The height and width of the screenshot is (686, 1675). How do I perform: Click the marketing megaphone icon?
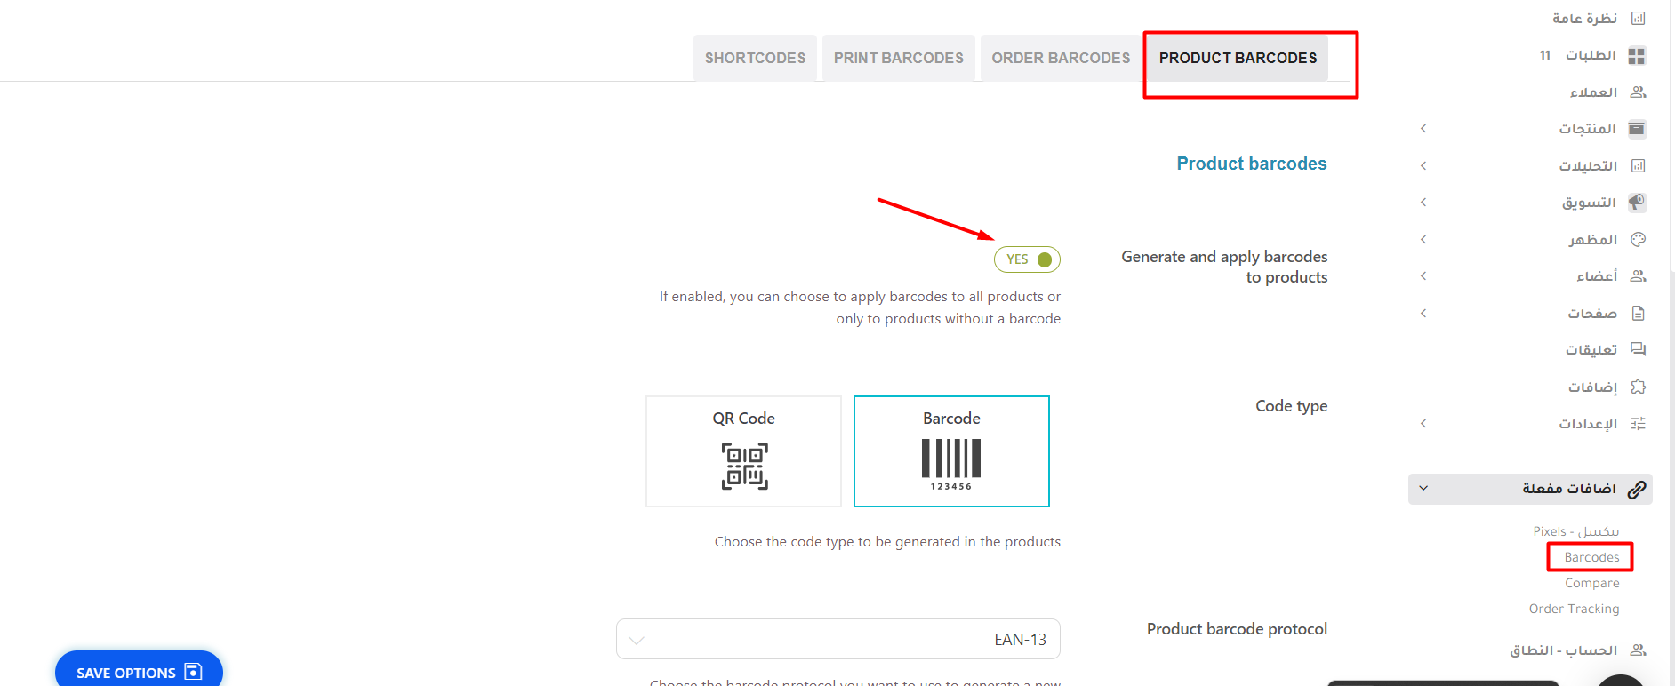click(1637, 203)
